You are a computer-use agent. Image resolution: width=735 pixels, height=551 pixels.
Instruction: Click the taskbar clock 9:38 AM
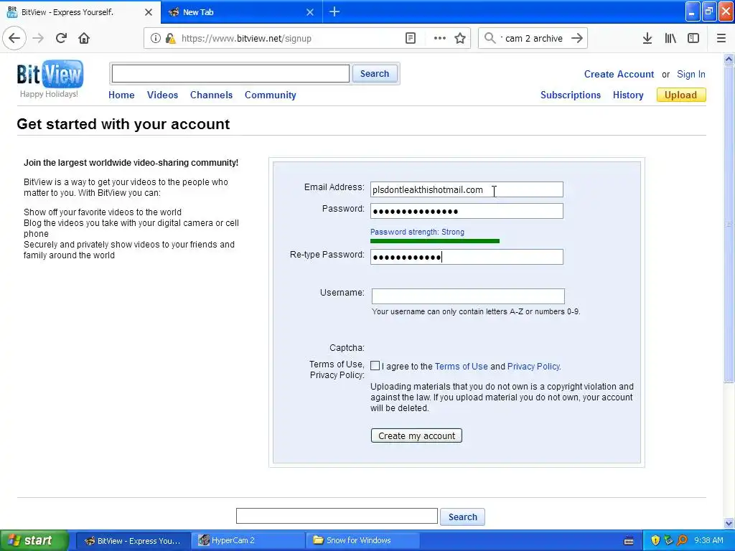click(x=708, y=541)
